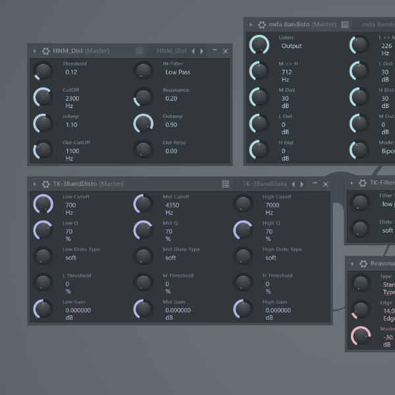Click the M Threshold knob
Image resolution: width=395 pixels, height=395 pixels.
[x=144, y=282]
